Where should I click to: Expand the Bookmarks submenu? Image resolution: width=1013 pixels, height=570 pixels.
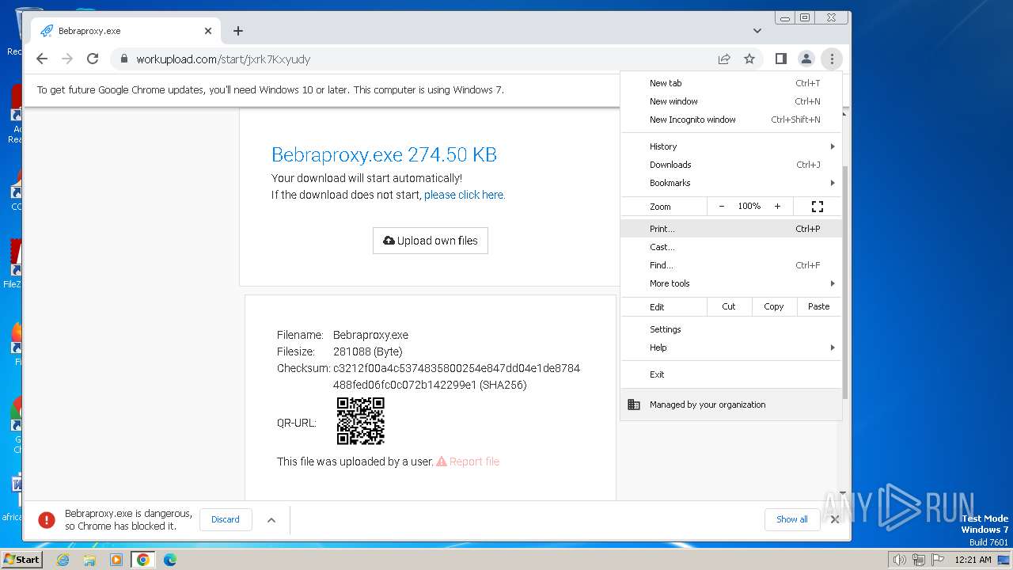click(731, 183)
